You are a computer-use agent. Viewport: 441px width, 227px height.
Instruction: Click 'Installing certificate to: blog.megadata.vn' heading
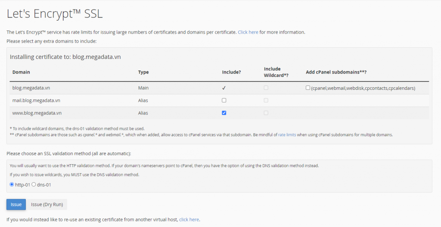point(65,57)
